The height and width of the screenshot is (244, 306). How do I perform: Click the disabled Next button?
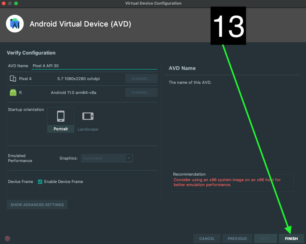(x=265, y=238)
